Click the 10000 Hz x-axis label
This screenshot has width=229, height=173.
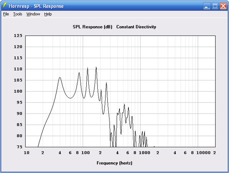click(204, 153)
